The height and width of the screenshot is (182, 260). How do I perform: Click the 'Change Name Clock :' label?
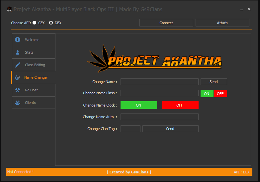[100, 105]
